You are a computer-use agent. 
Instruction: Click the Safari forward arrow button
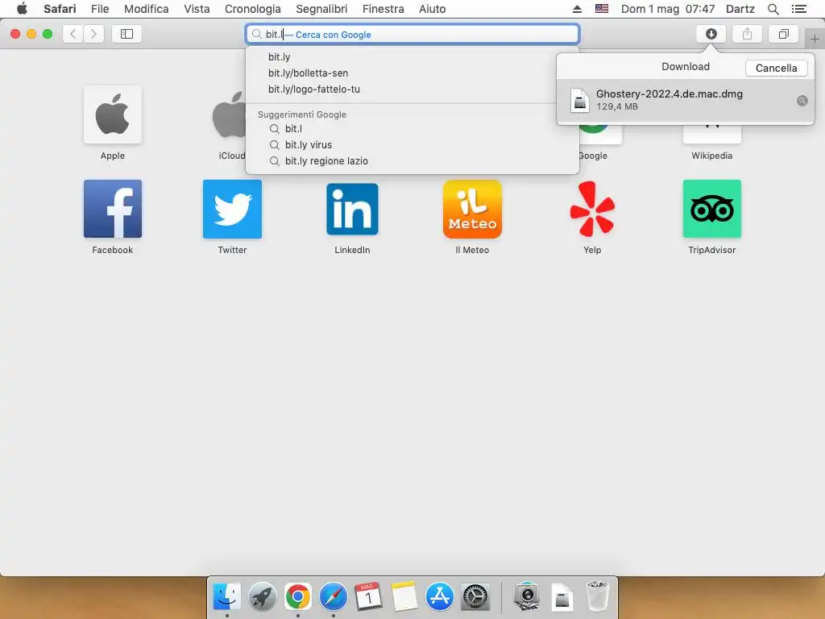coord(93,34)
